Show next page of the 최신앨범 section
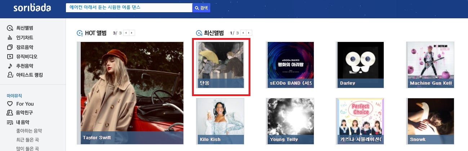This screenshot has width=468, height=151. point(249,33)
